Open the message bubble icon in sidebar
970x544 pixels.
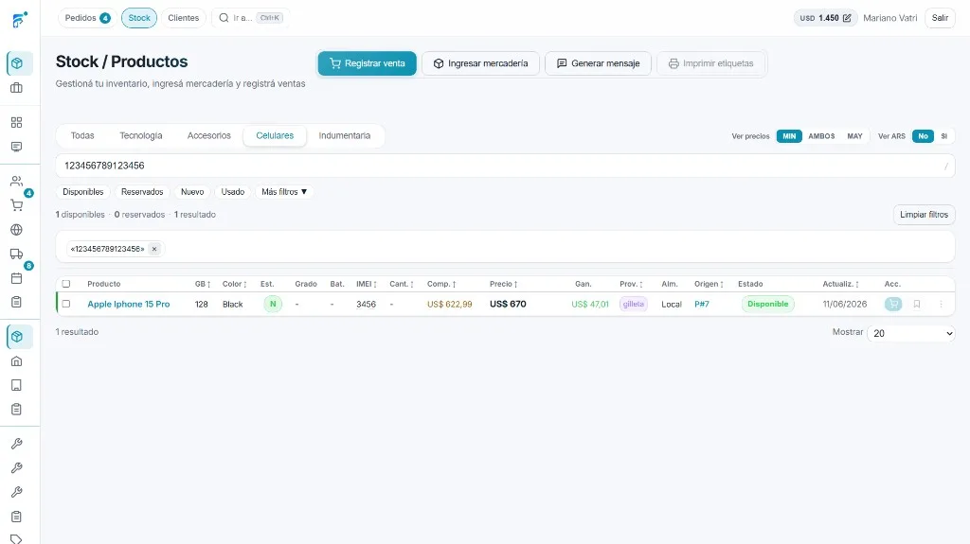(x=17, y=147)
